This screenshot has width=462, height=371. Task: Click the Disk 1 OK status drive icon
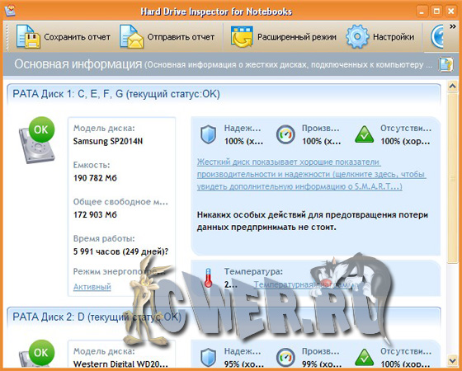click(37, 140)
